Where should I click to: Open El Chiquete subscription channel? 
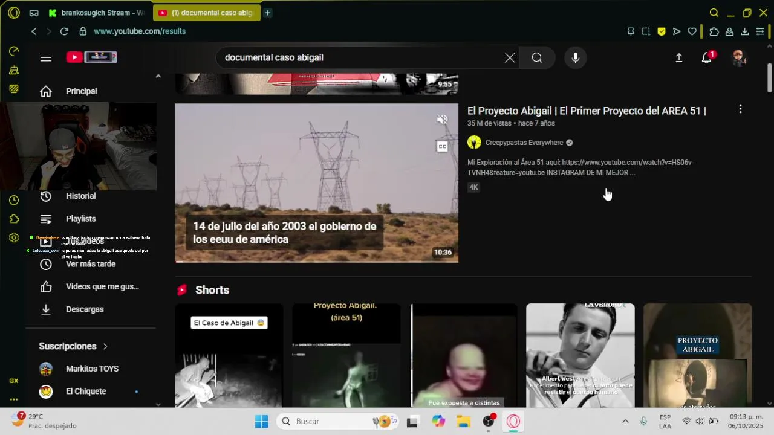click(91, 391)
